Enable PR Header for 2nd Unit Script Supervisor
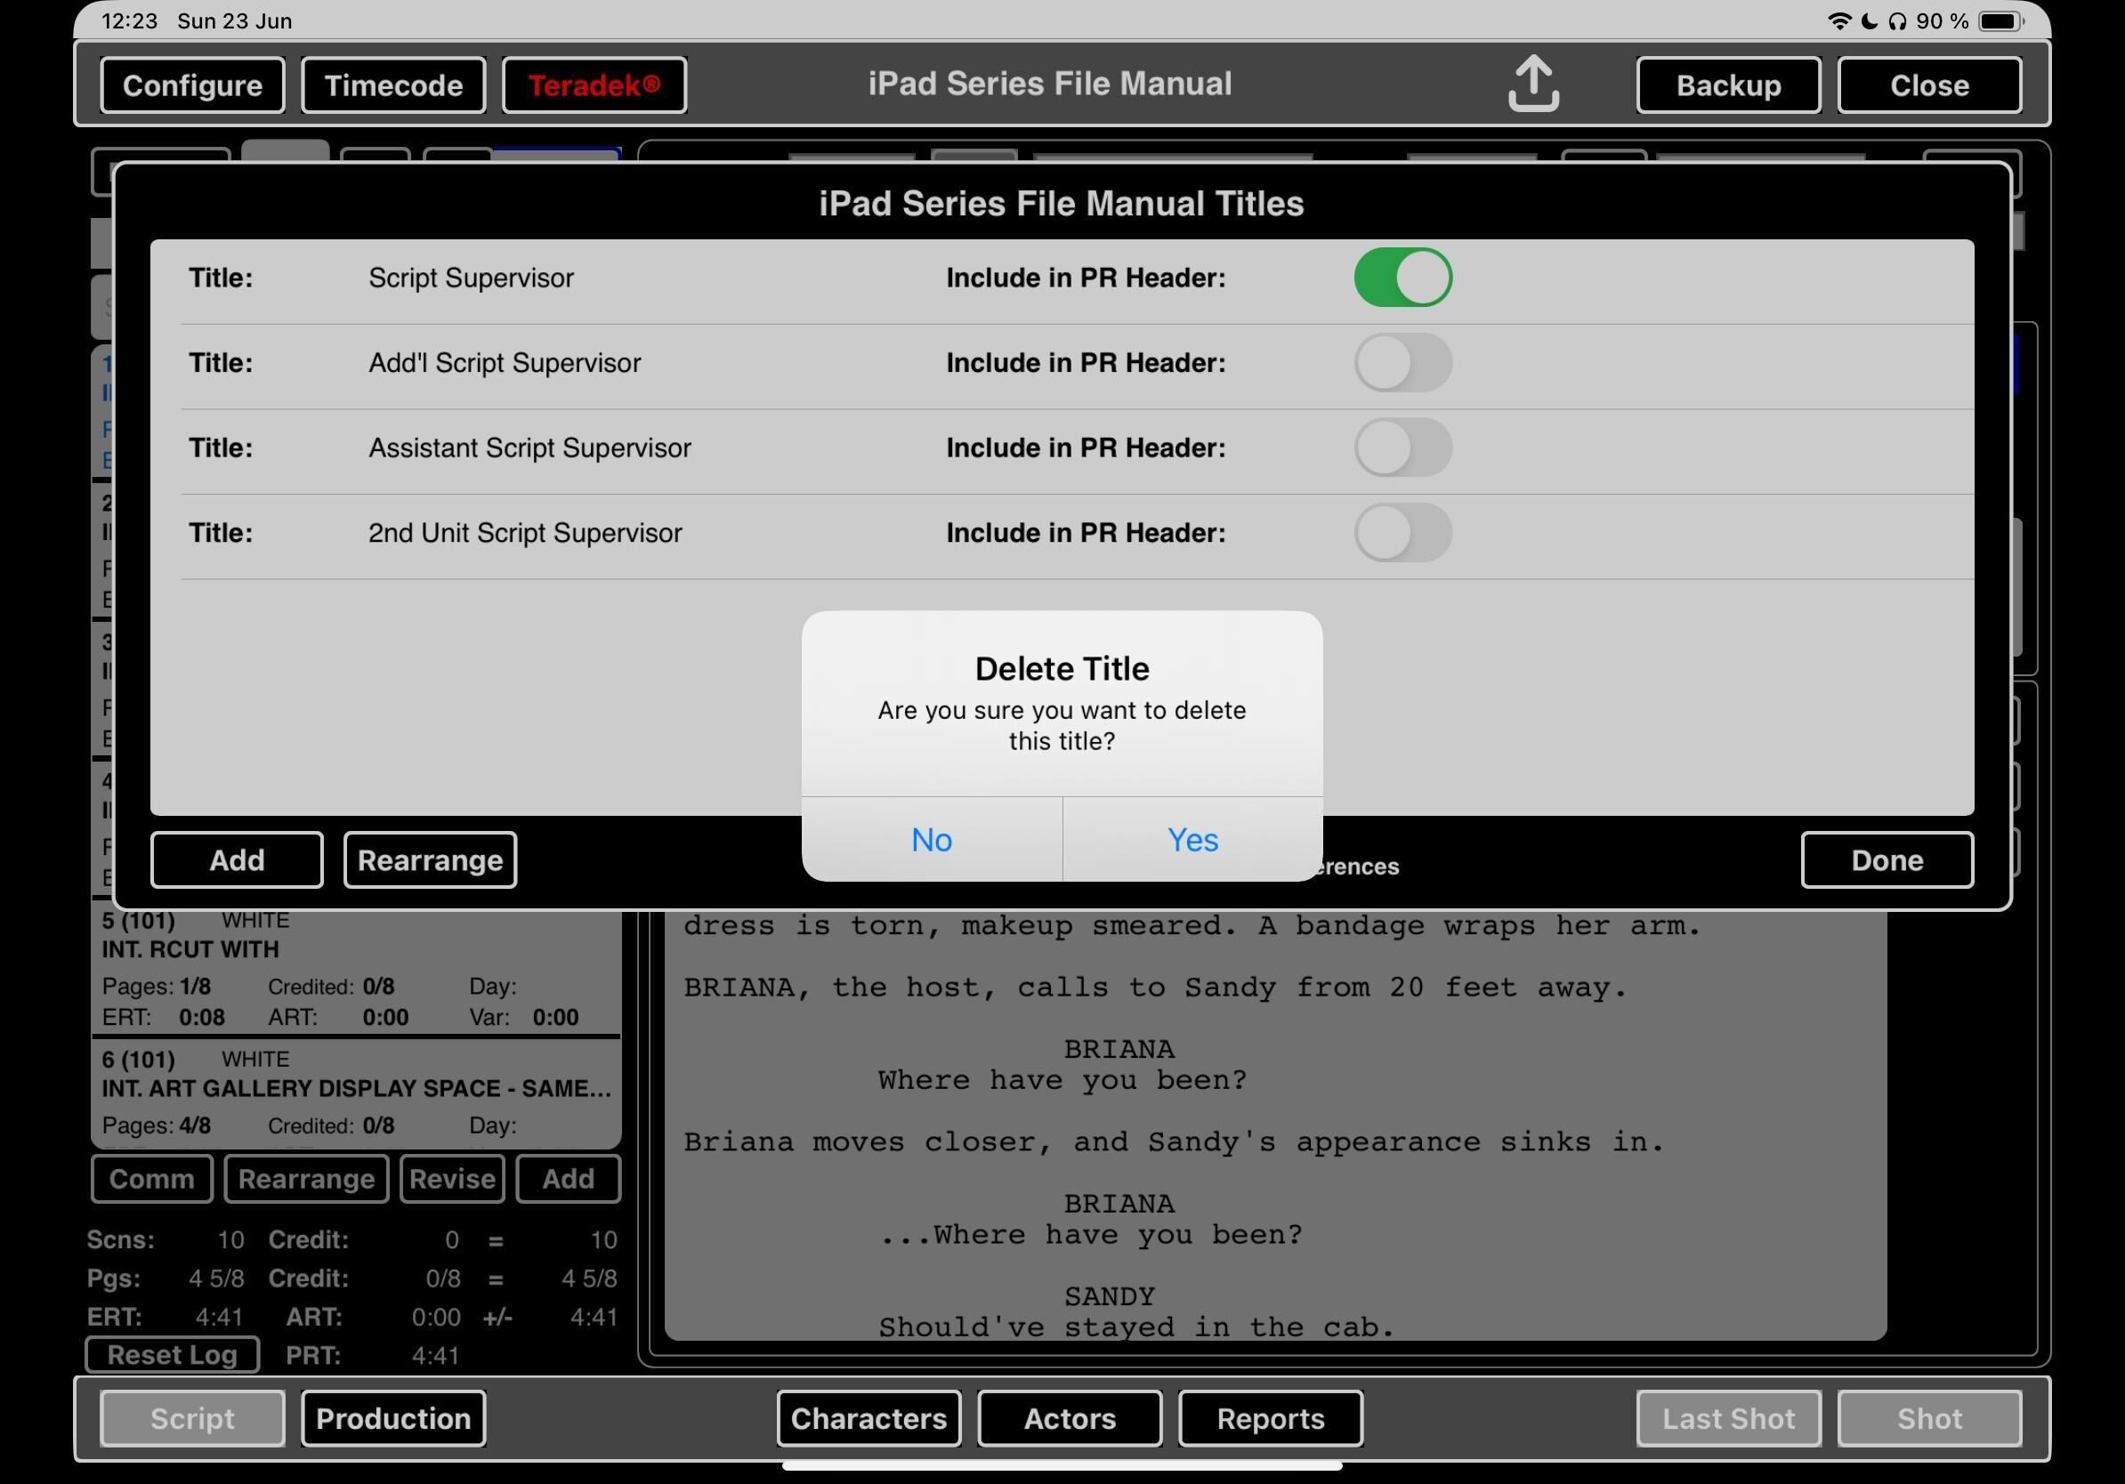Viewport: 2125px width, 1484px height. point(1402,533)
